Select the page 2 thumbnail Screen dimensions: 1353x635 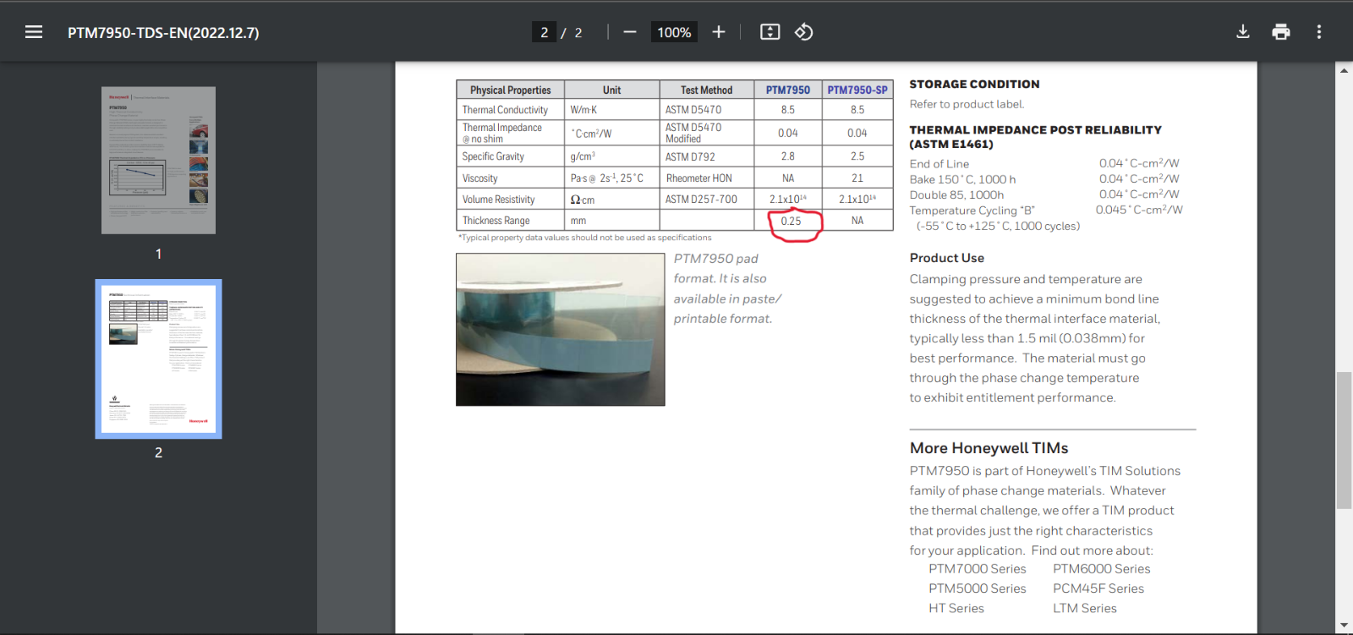[158, 359]
